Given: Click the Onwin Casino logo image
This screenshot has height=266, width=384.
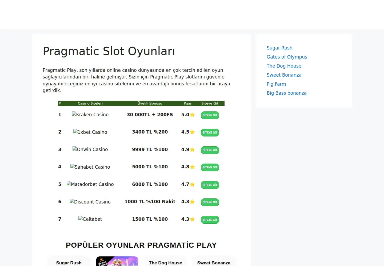Looking at the screenshot, I should click(x=90, y=149).
